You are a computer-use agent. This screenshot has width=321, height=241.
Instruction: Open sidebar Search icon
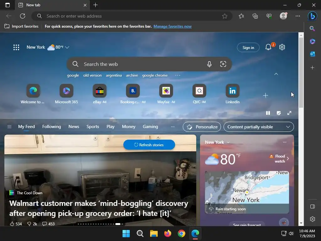pyautogui.click(x=312, y=29)
